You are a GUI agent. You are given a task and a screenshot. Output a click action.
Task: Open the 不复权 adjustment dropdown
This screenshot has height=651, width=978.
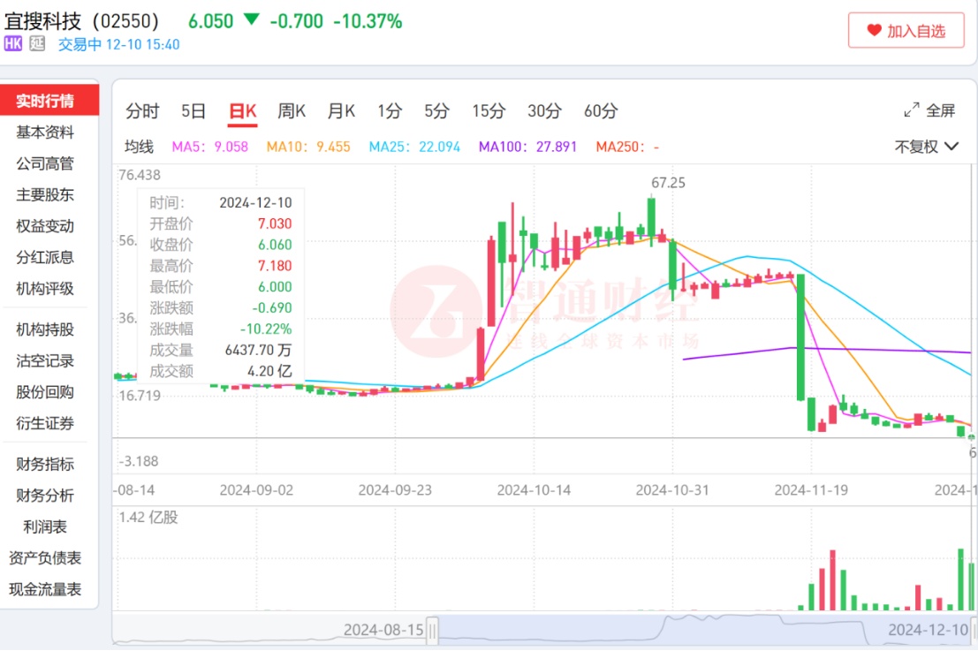(926, 147)
